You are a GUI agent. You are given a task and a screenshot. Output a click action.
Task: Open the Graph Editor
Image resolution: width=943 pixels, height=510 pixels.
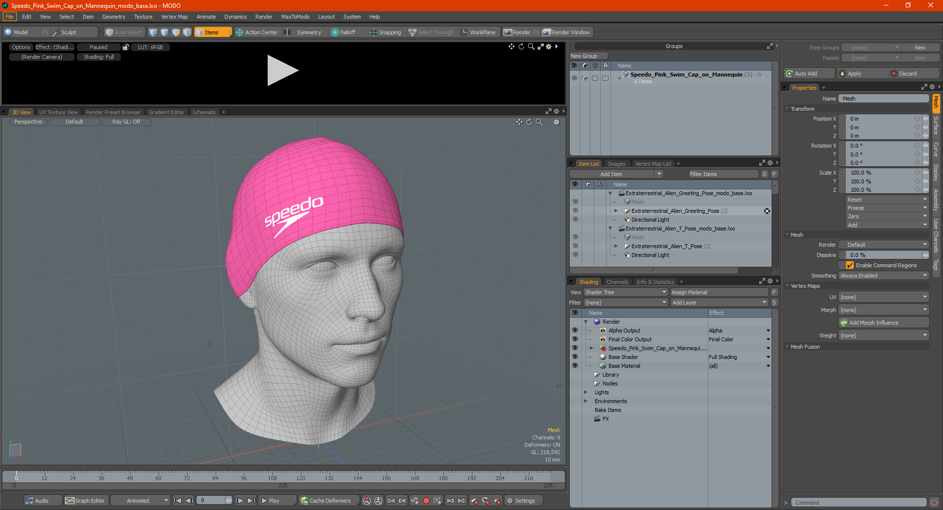point(85,501)
